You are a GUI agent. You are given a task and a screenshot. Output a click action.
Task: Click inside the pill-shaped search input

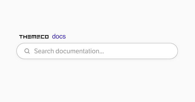(97, 51)
